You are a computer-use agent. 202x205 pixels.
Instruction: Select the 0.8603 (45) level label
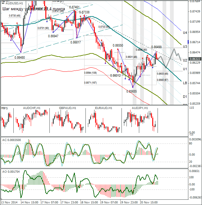162,74
